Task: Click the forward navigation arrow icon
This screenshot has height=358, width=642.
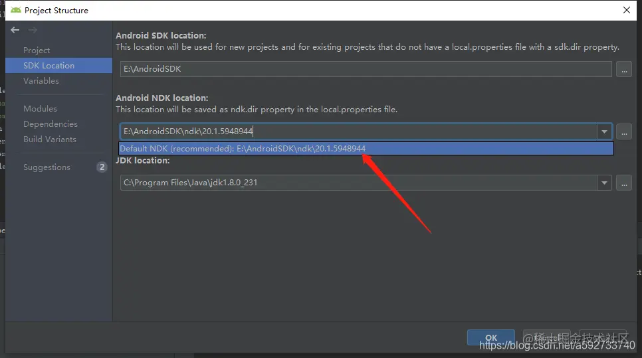Action: pos(33,30)
